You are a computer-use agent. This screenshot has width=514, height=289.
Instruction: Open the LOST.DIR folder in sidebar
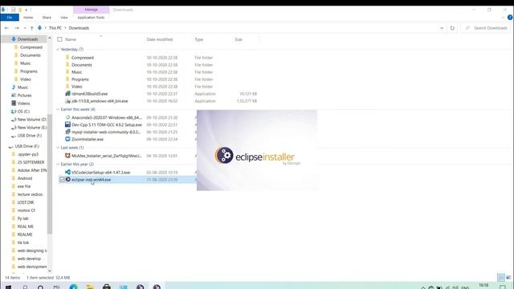26,202
